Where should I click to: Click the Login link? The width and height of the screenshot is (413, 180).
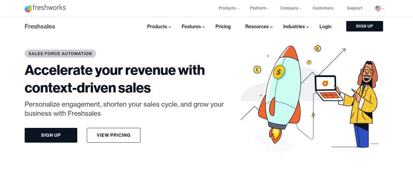(325, 27)
